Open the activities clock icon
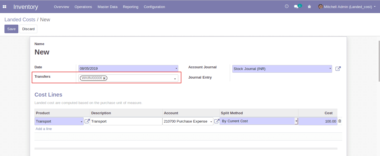This screenshot has width=380, height=156. (x=287, y=6)
